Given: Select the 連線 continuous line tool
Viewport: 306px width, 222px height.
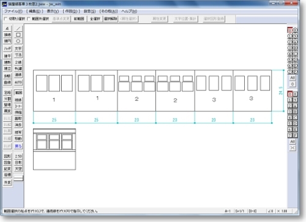Looking at the screenshot, I should point(18,75).
